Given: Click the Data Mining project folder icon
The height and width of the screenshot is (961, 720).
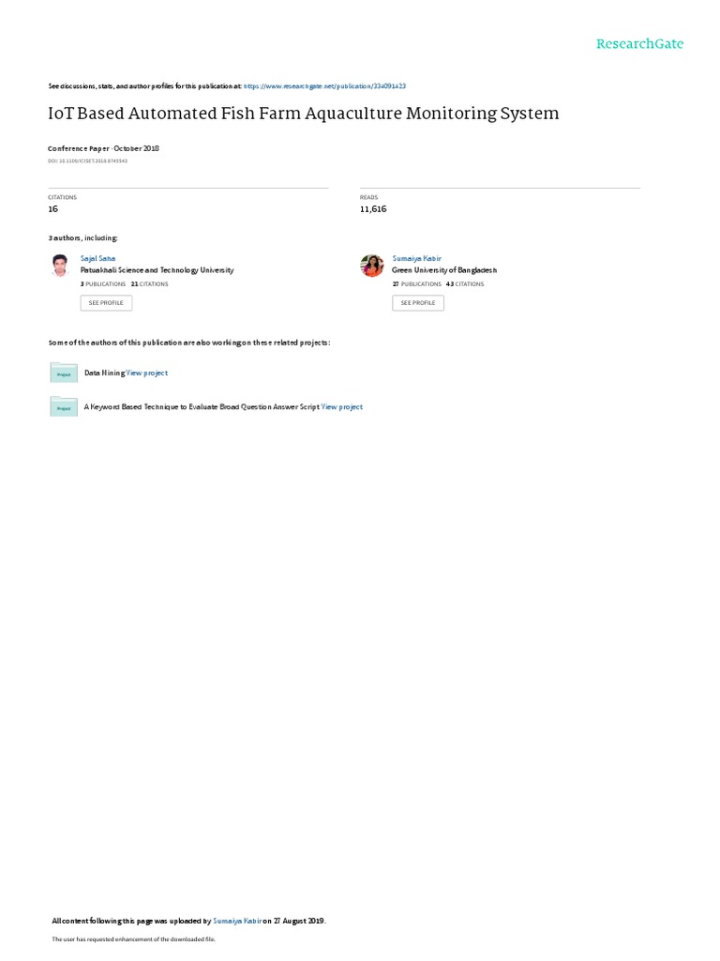Looking at the screenshot, I should (x=64, y=373).
